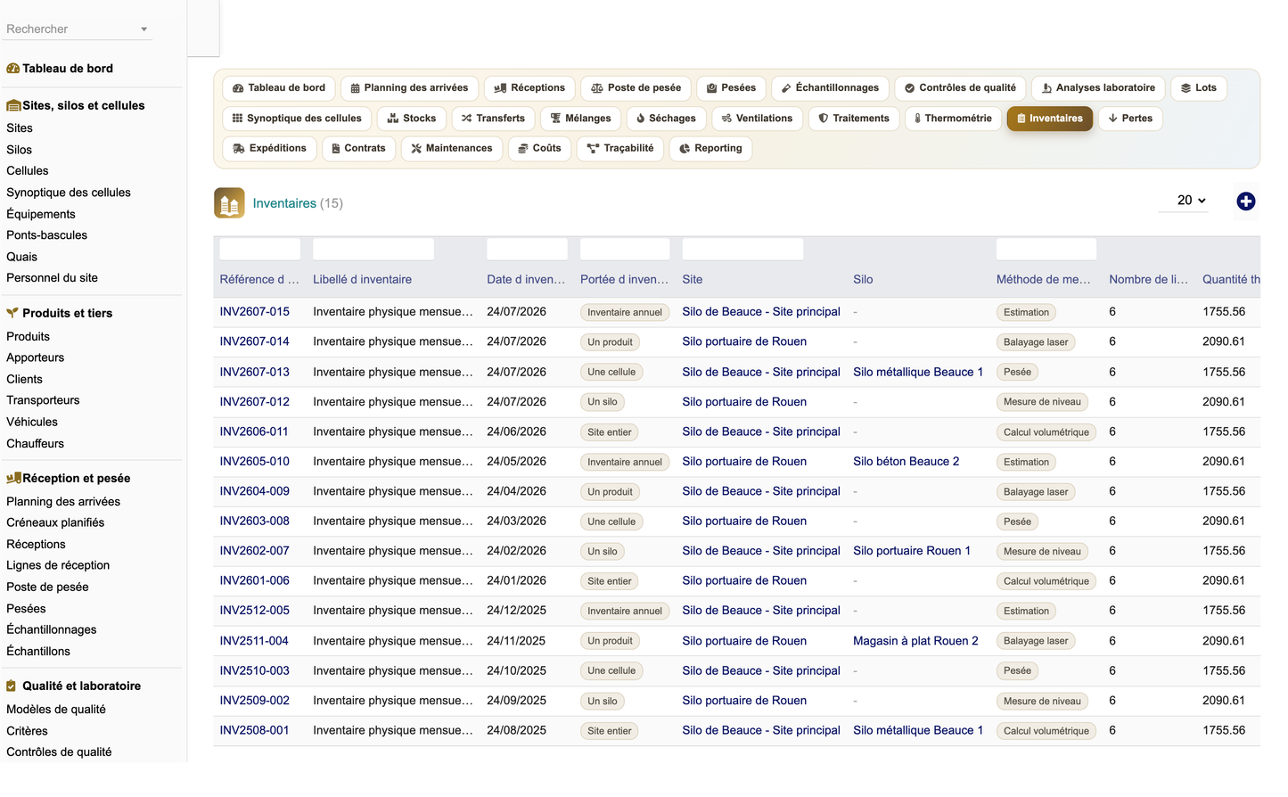Click the Site column filter field
Screen dimensions: 1288x797
742,250
